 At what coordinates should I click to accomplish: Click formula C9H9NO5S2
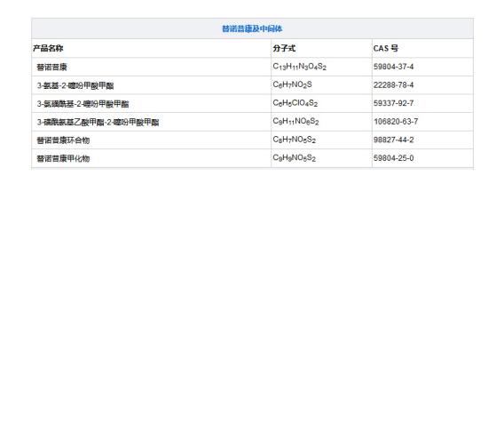(294, 158)
